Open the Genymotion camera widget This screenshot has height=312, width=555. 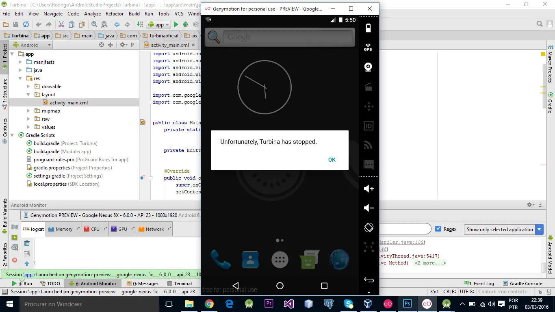(368, 67)
